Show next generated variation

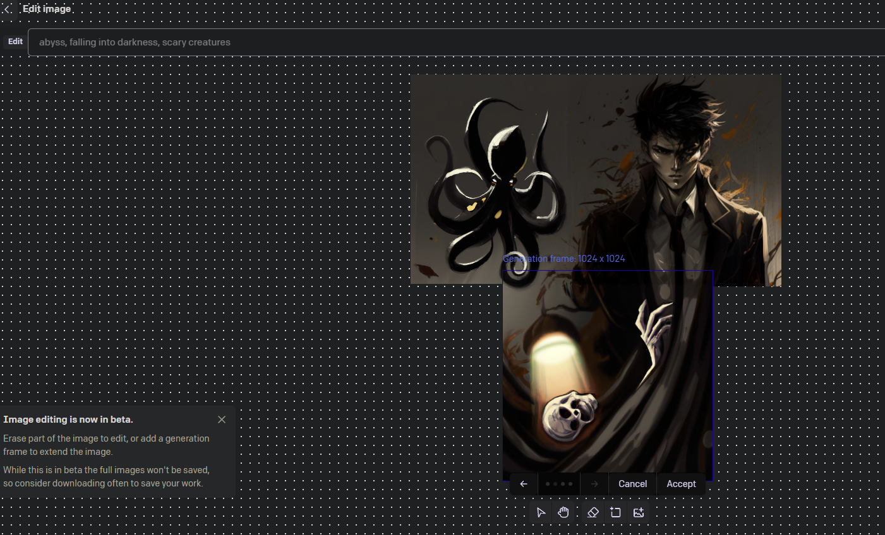pyautogui.click(x=594, y=484)
